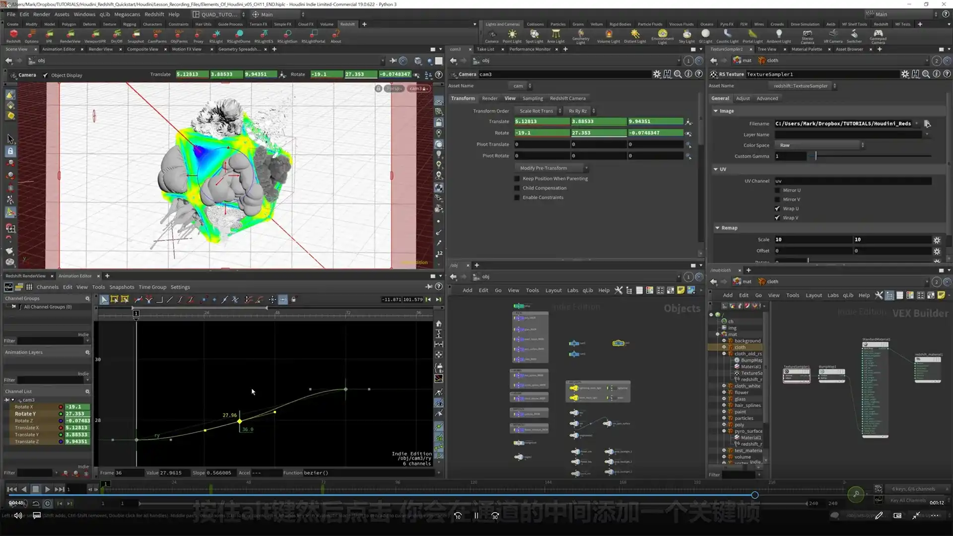Select the Box Handle tool in Animation Editor
Image resolution: width=953 pixels, height=536 pixels.
click(x=115, y=299)
